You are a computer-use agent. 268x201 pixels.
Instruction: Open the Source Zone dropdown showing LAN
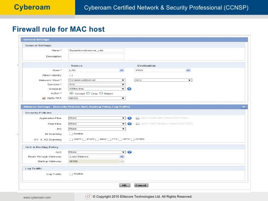tap(96, 70)
